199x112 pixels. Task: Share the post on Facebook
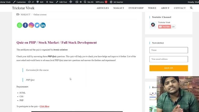pyautogui.click(x=25, y=25)
